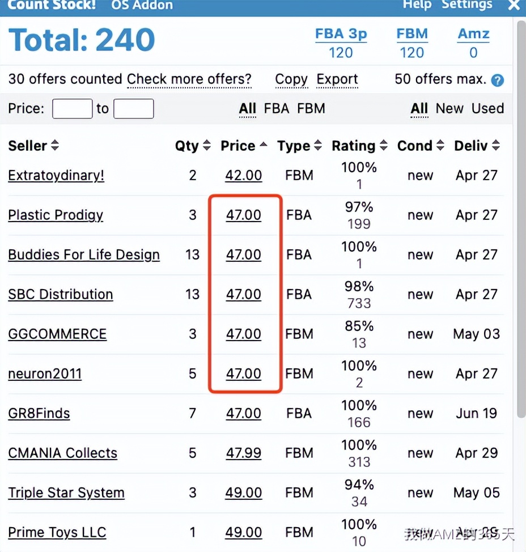The width and height of the screenshot is (526, 552).
Task: Export the offers list
Action: [x=337, y=79]
